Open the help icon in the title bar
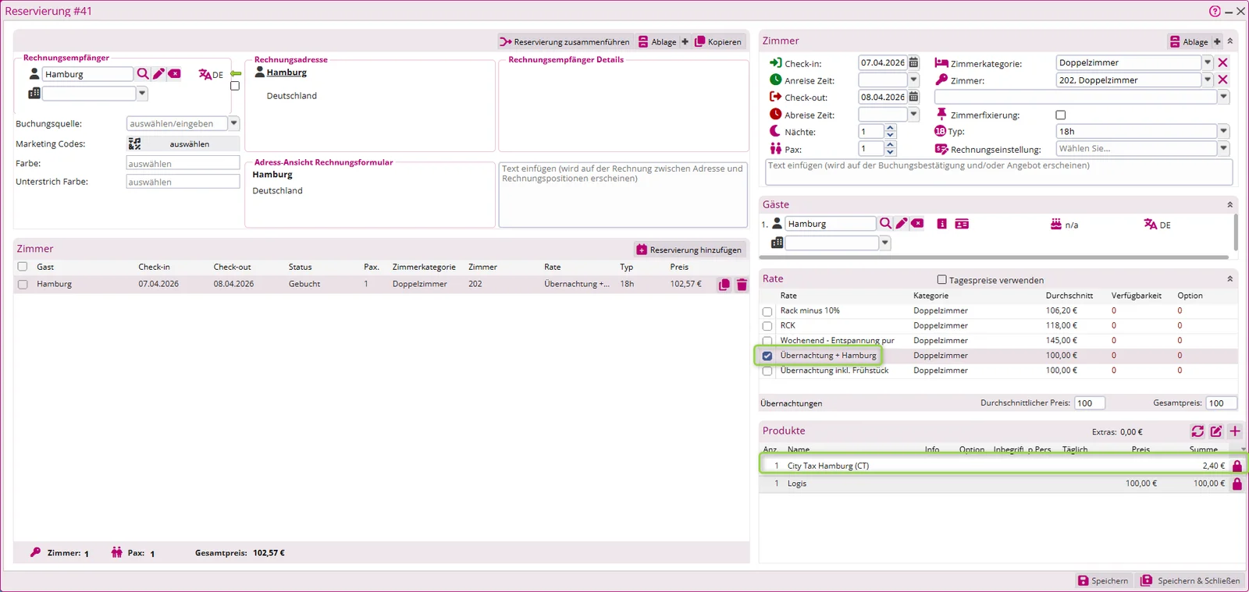Image resolution: width=1249 pixels, height=592 pixels. pyautogui.click(x=1215, y=11)
